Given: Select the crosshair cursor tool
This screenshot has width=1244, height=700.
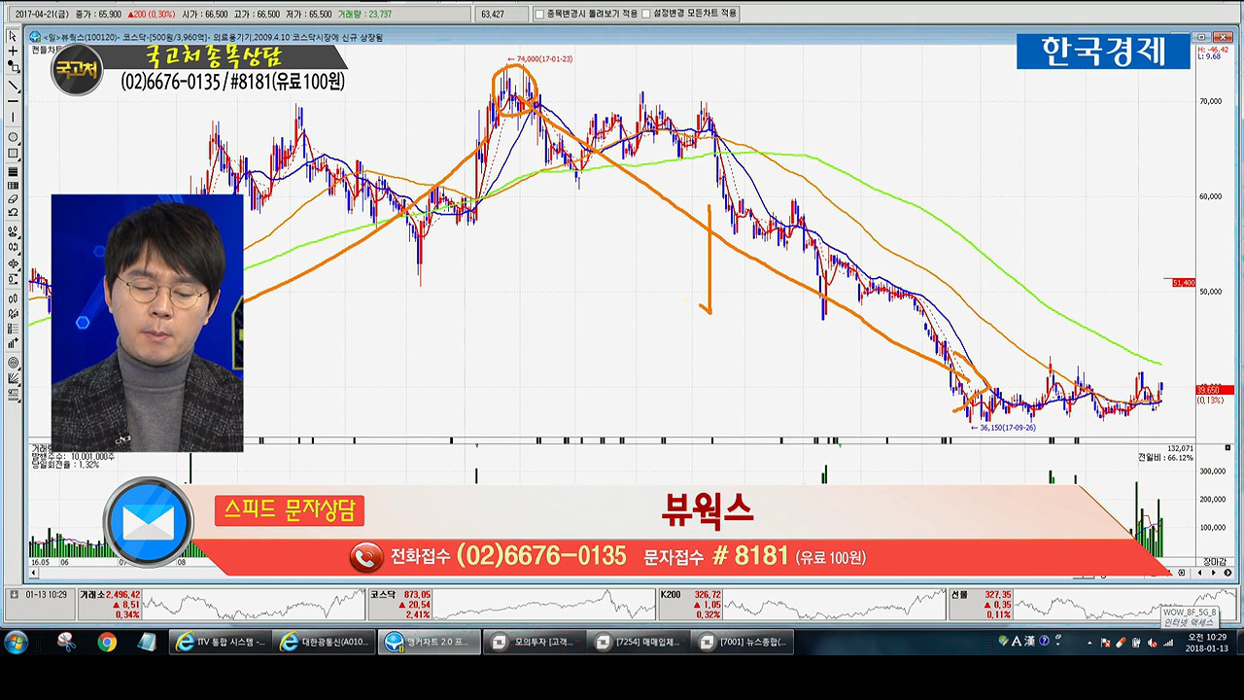Looking at the screenshot, I should pos(13,52).
